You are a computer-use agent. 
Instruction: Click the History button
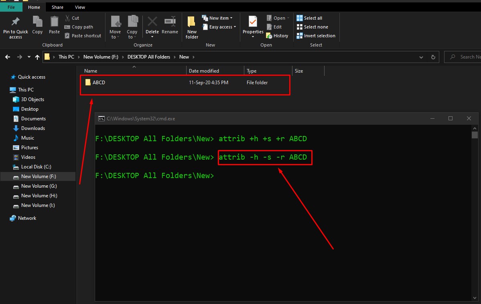[277, 36]
